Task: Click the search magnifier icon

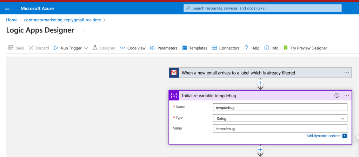Action: coord(188,8)
